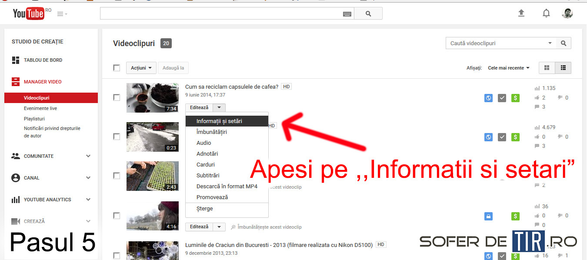The height and width of the screenshot is (260, 587).
Task: Switch to grid view layout
Action: (547, 68)
